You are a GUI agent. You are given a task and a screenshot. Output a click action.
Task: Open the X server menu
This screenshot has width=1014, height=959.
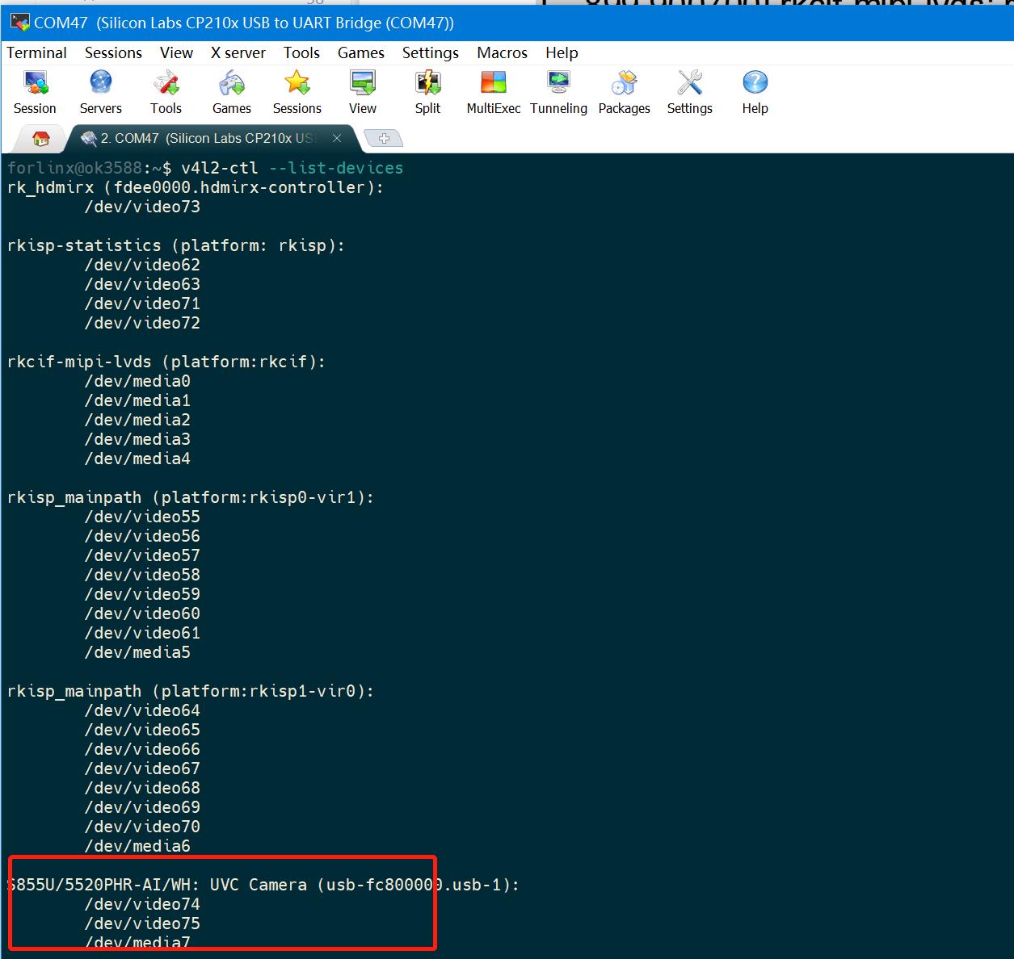pyautogui.click(x=238, y=52)
